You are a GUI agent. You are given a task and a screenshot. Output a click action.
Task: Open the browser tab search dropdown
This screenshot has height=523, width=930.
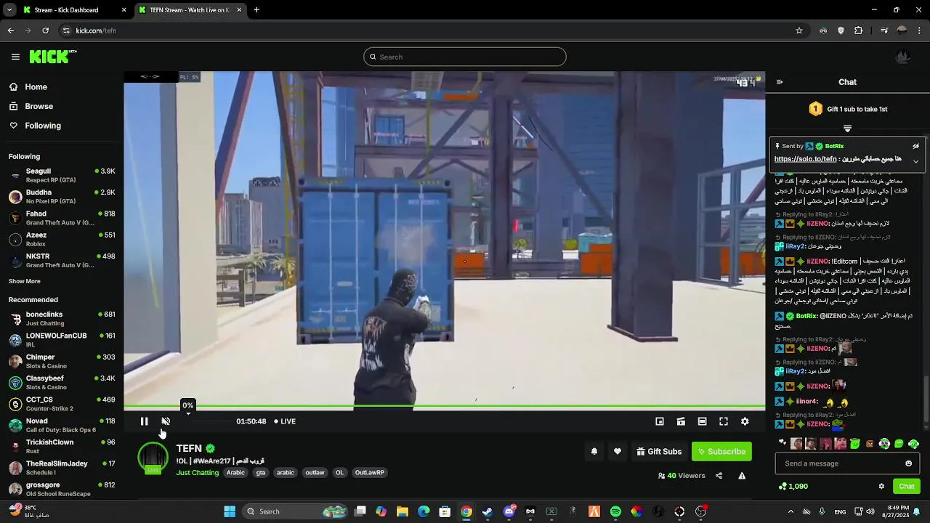9,10
